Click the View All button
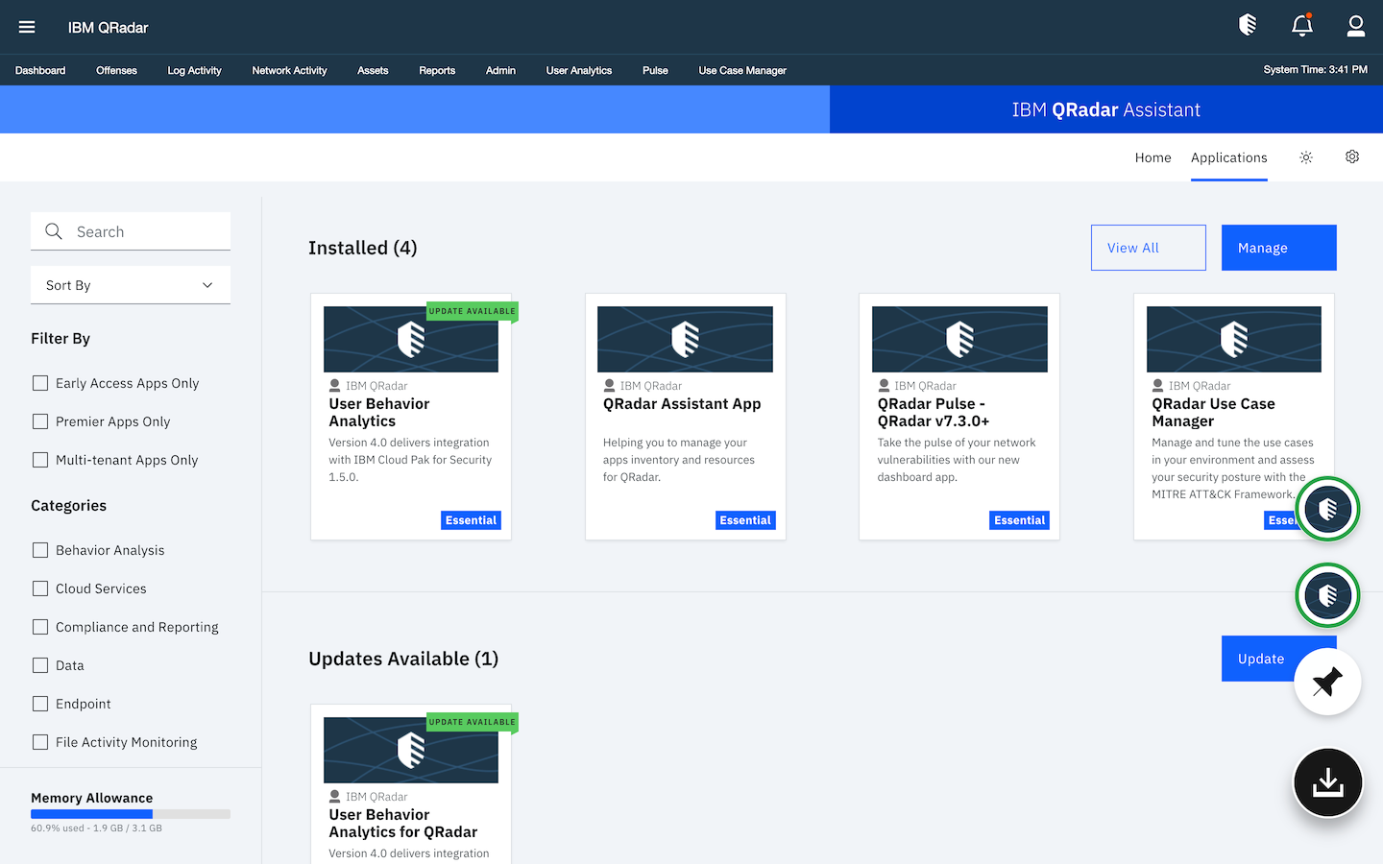The width and height of the screenshot is (1383, 864). tap(1148, 247)
